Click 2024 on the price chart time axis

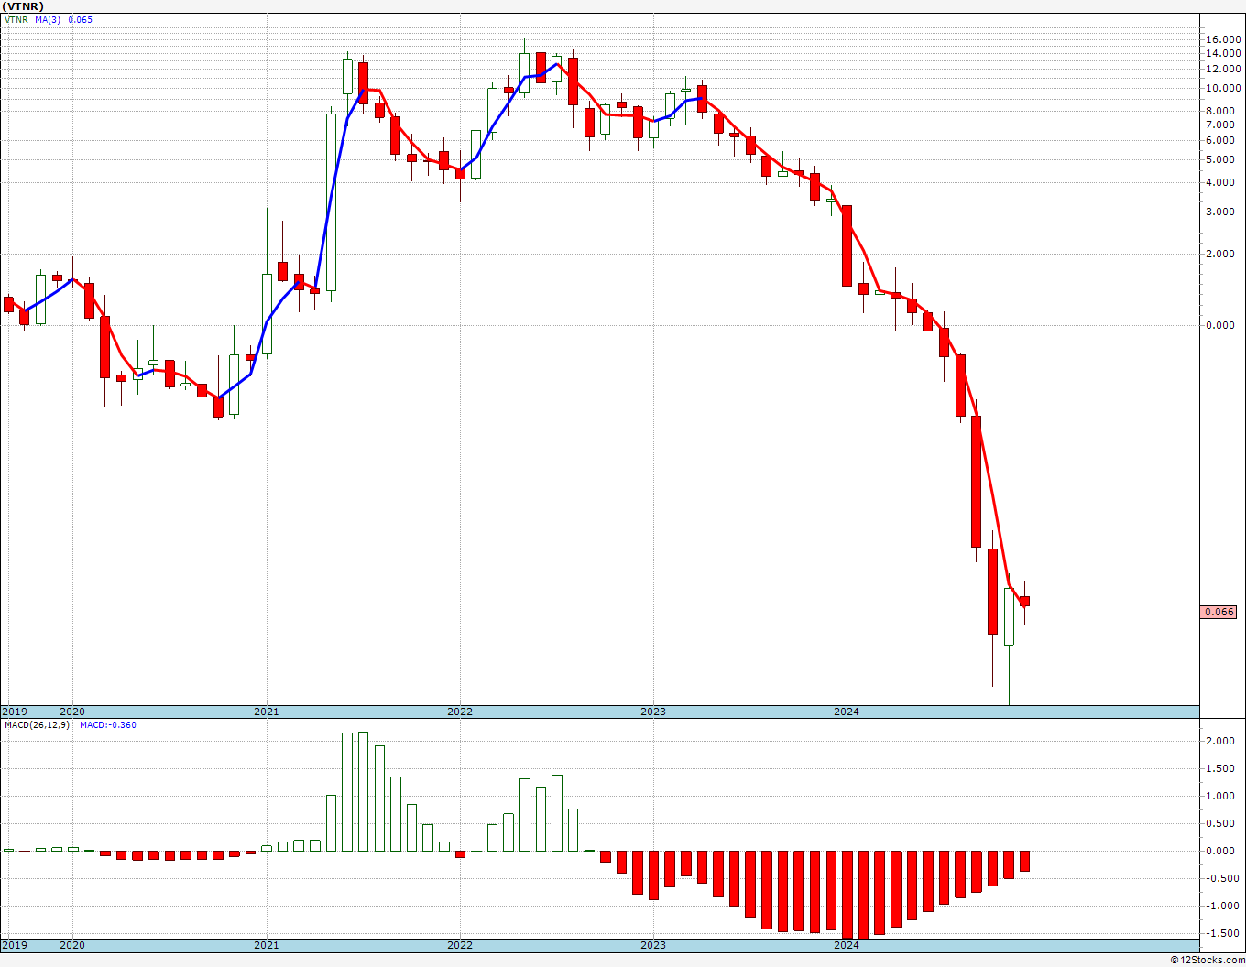pyautogui.click(x=847, y=712)
